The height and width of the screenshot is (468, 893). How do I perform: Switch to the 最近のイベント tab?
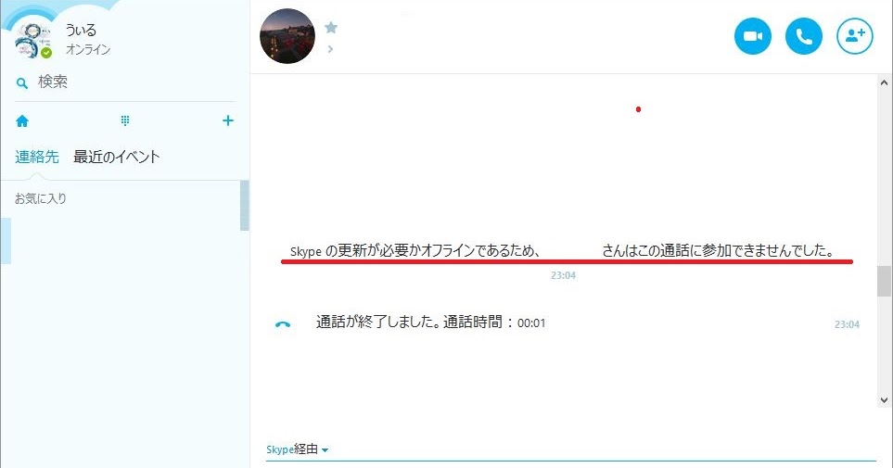tap(116, 157)
